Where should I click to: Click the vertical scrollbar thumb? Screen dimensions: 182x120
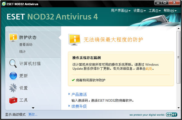(179, 57)
